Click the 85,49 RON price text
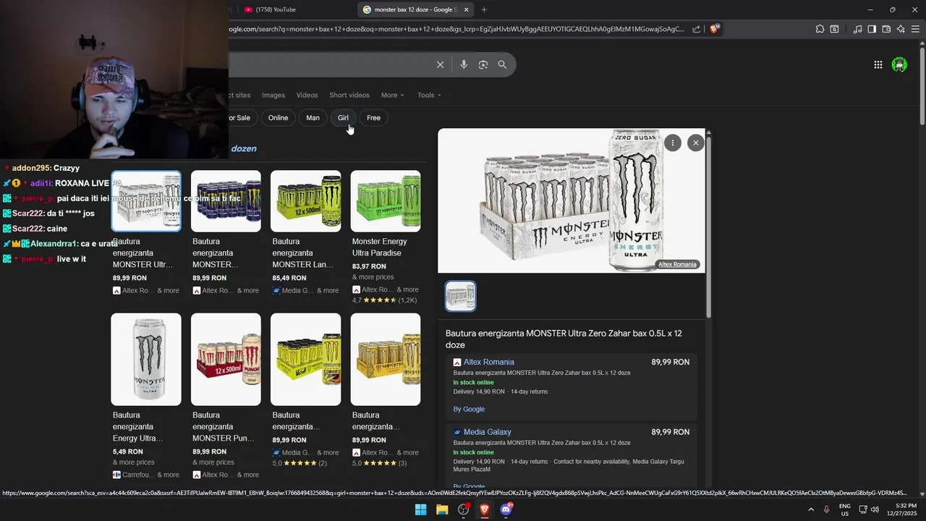The width and height of the screenshot is (926, 521). coord(289,278)
